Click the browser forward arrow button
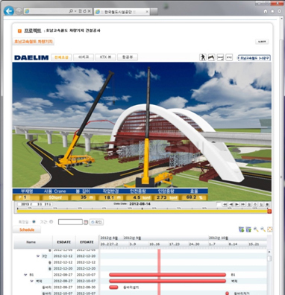 [x=19, y=11]
